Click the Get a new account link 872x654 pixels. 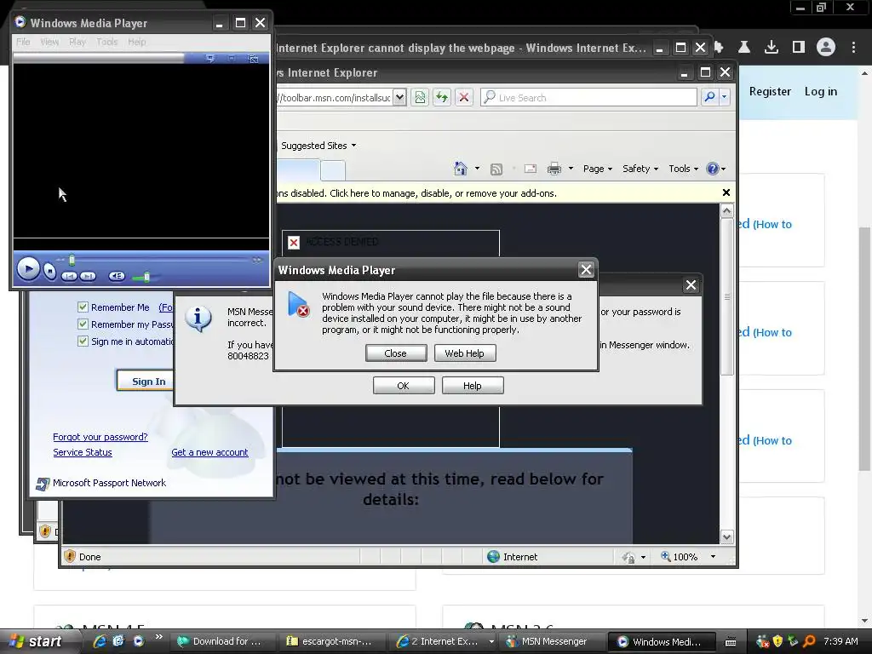pos(209,452)
